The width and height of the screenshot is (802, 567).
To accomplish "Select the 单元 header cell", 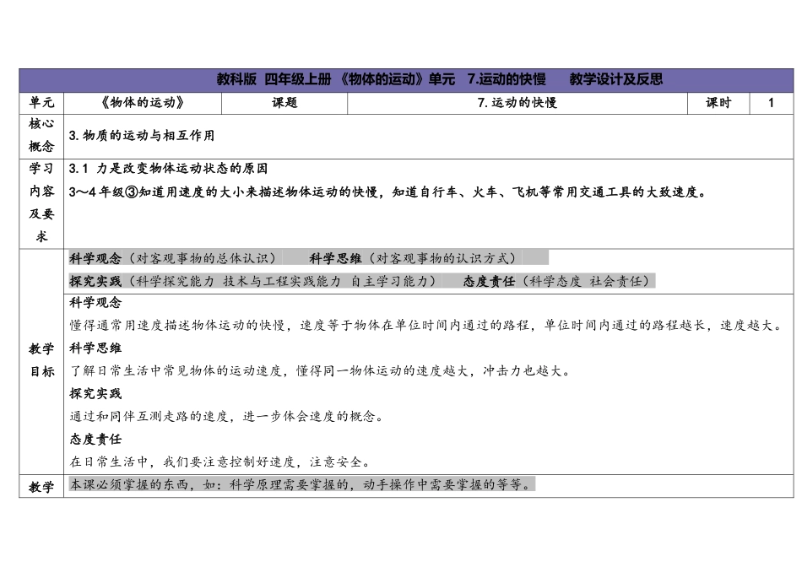I will (41, 103).
